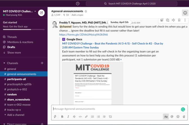Open channel details info icon

coord(185,13)
